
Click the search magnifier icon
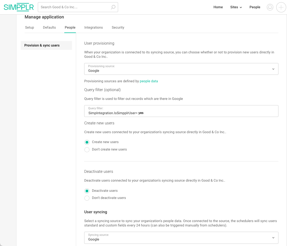tap(113, 7)
